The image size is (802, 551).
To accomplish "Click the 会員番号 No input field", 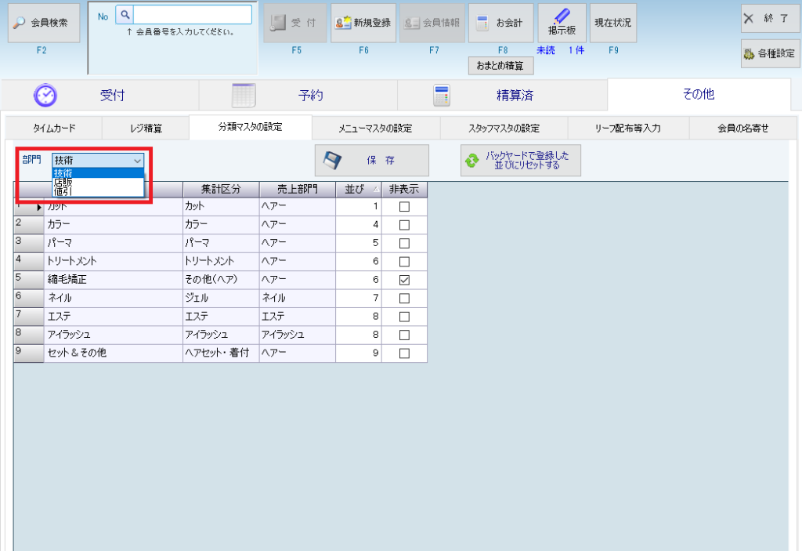I will click(192, 15).
